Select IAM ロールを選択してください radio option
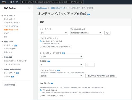This screenshot has height=100, width=132. [41, 96]
